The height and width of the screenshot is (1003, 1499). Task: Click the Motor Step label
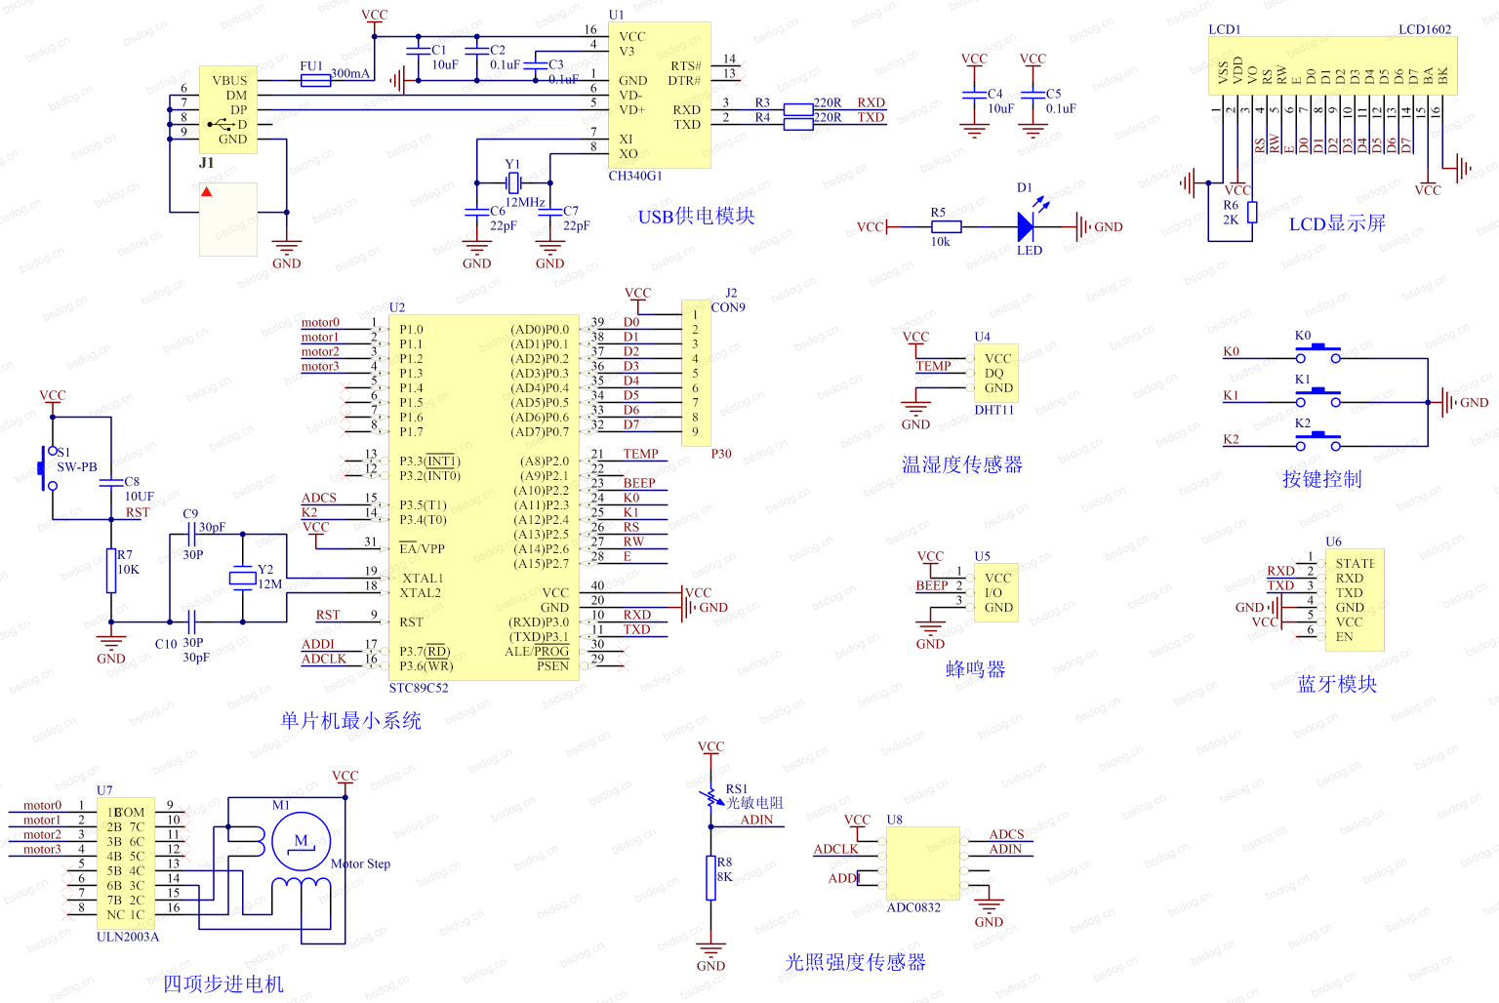360,863
